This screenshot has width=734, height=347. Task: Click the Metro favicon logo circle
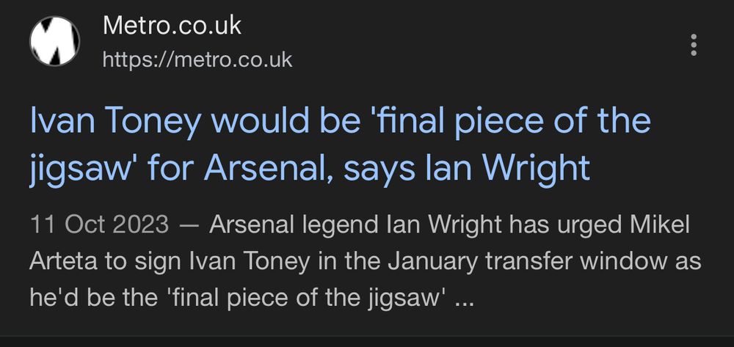click(x=55, y=41)
